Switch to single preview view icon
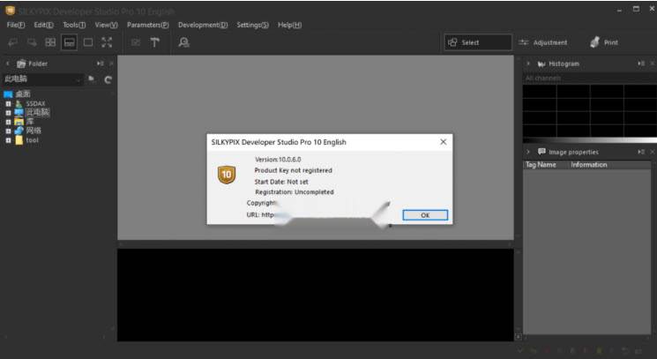The image size is (657, 359). tap(88, 42)
